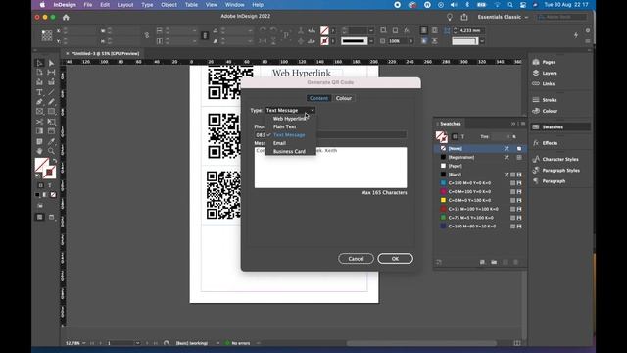Image resolution: width=627 pixels, height=353 pixels.
Task: Switch to the Content tab
Action: 318,98
